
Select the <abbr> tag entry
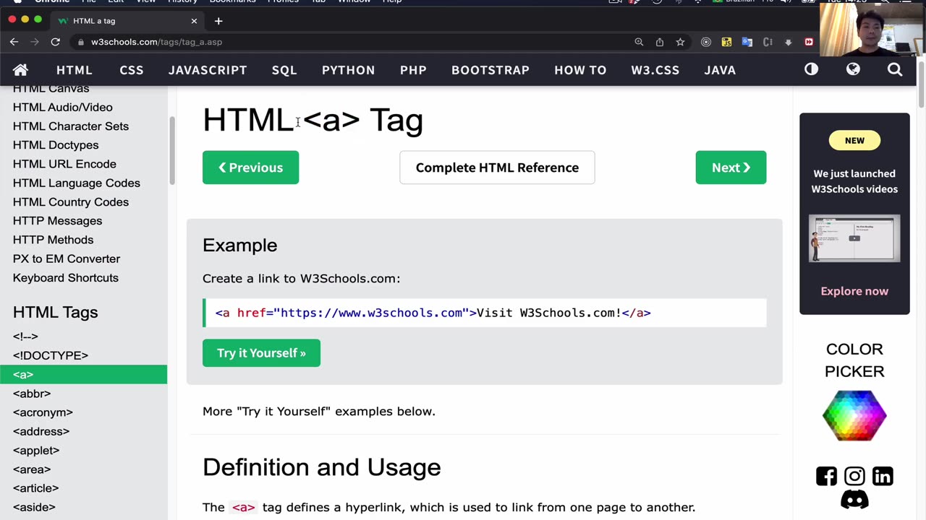(x=32, y=394)
